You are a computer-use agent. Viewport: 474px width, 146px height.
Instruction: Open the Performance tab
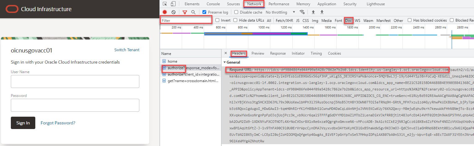279,4
